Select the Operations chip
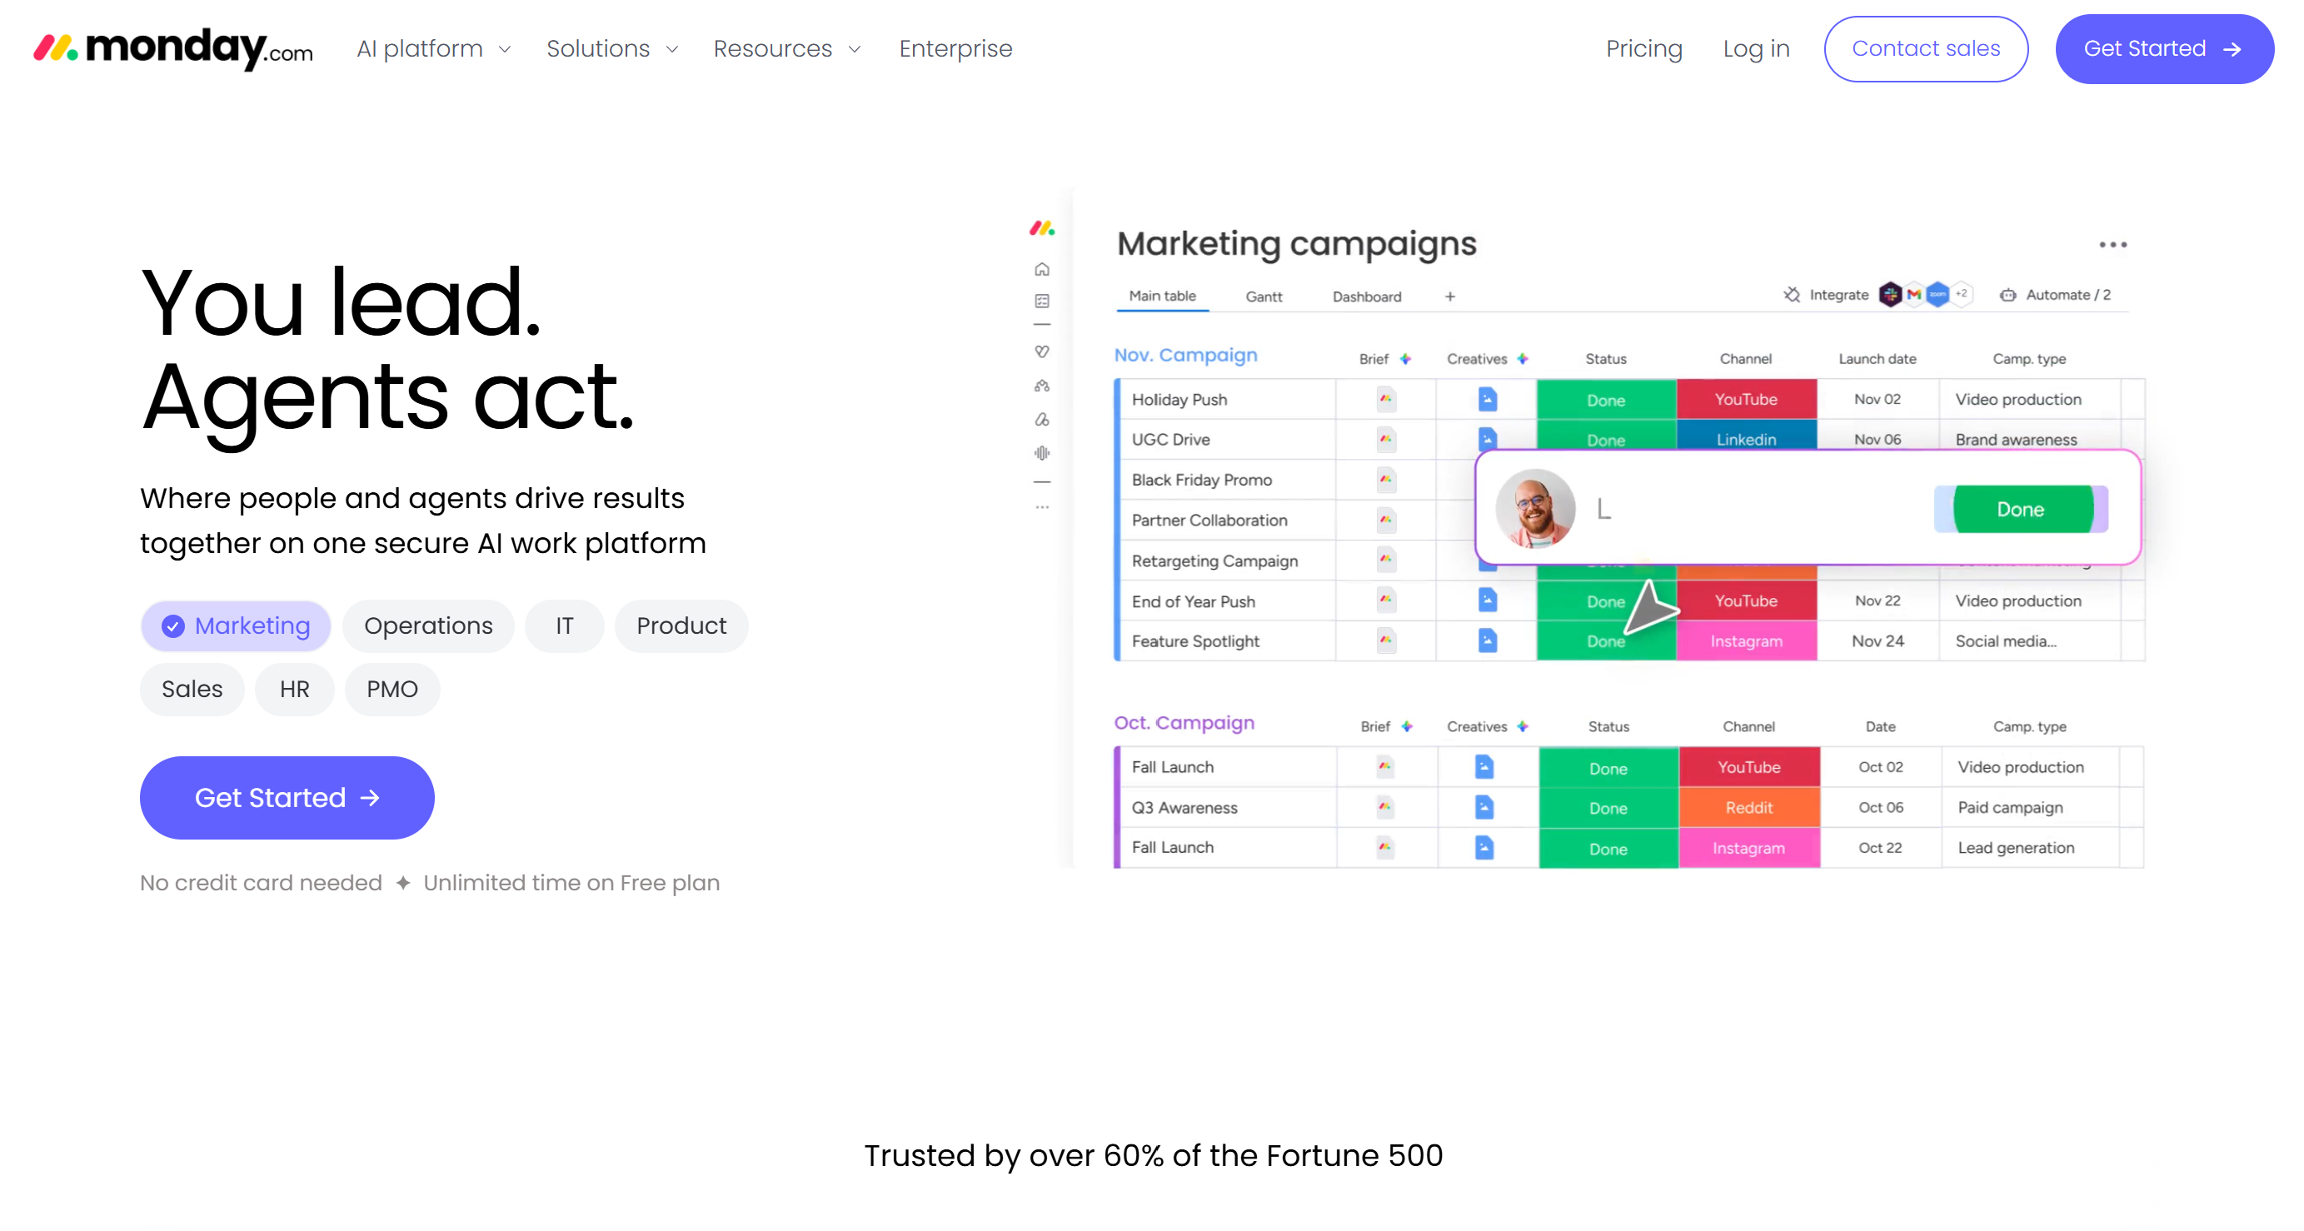The width and height of the screenshot is (2304, 1231). point(428,625)
